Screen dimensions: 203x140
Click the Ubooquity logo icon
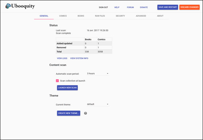pyautogui.click(x=8, y=6)
